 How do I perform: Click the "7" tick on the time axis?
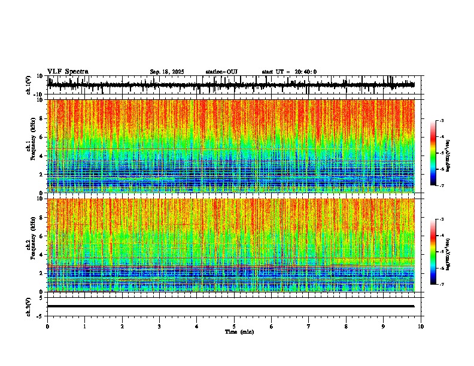coord(309,327)
